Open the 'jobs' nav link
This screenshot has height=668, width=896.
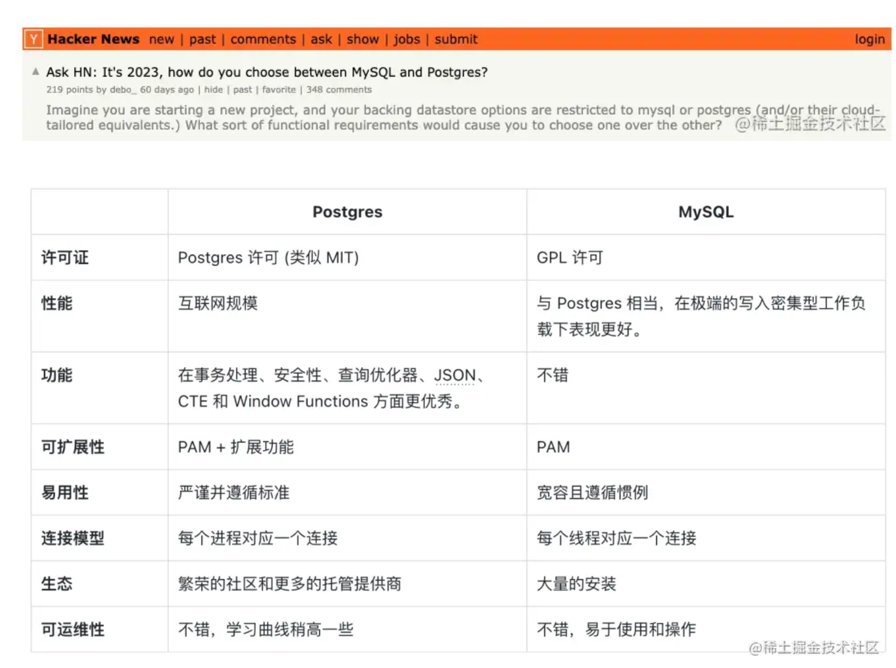[x=407, y=39]
